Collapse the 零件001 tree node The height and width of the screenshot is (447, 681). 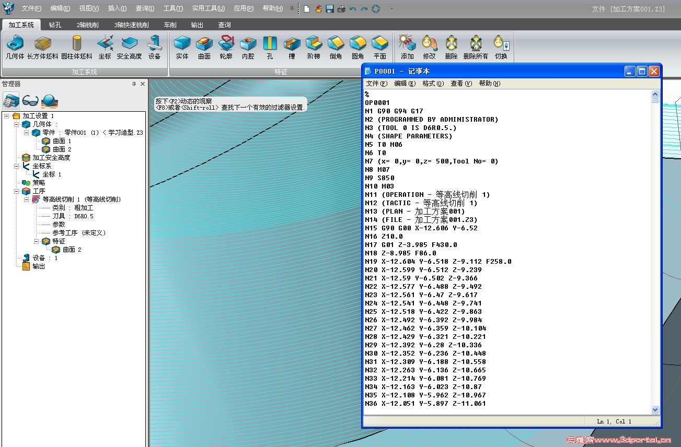[x=27, y=133]
